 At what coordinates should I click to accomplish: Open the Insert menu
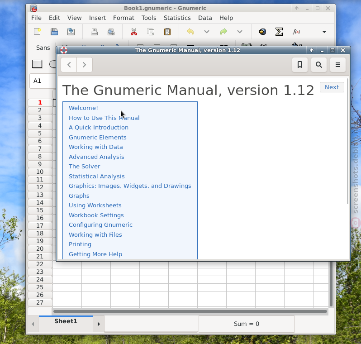click(x=97, y=18)
